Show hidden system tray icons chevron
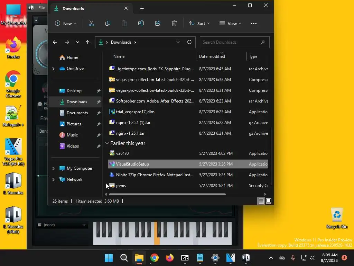This screenshot has height=266, width=354. pyautogui.click(x=271, y=258)
